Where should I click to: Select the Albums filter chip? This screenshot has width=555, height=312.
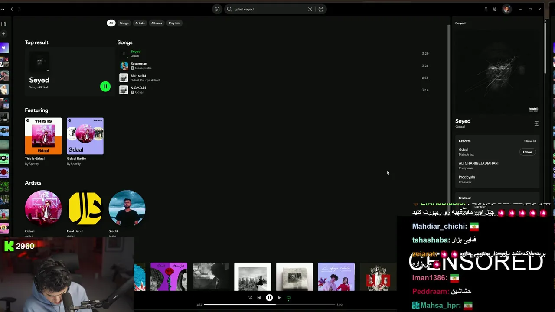(157, 23)
